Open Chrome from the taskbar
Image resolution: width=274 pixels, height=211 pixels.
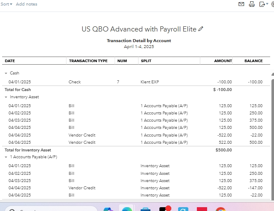tap(221, 209)
